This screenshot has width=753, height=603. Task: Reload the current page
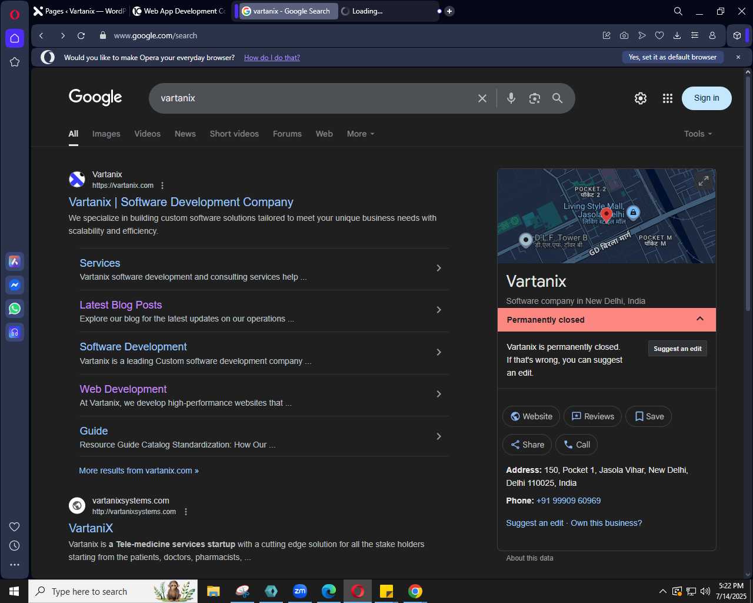[x=81, y=35]
